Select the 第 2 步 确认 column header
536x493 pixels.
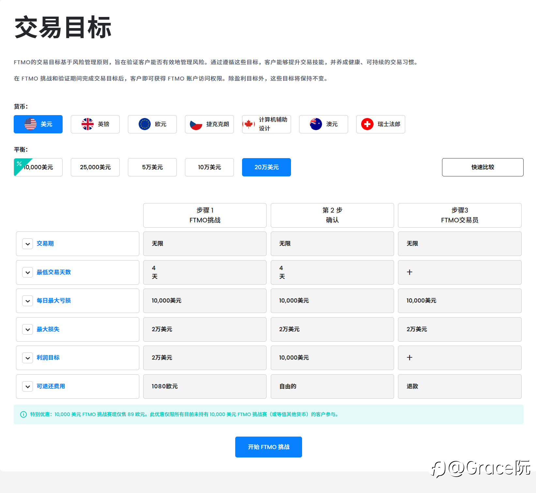[x=332, y=215]
